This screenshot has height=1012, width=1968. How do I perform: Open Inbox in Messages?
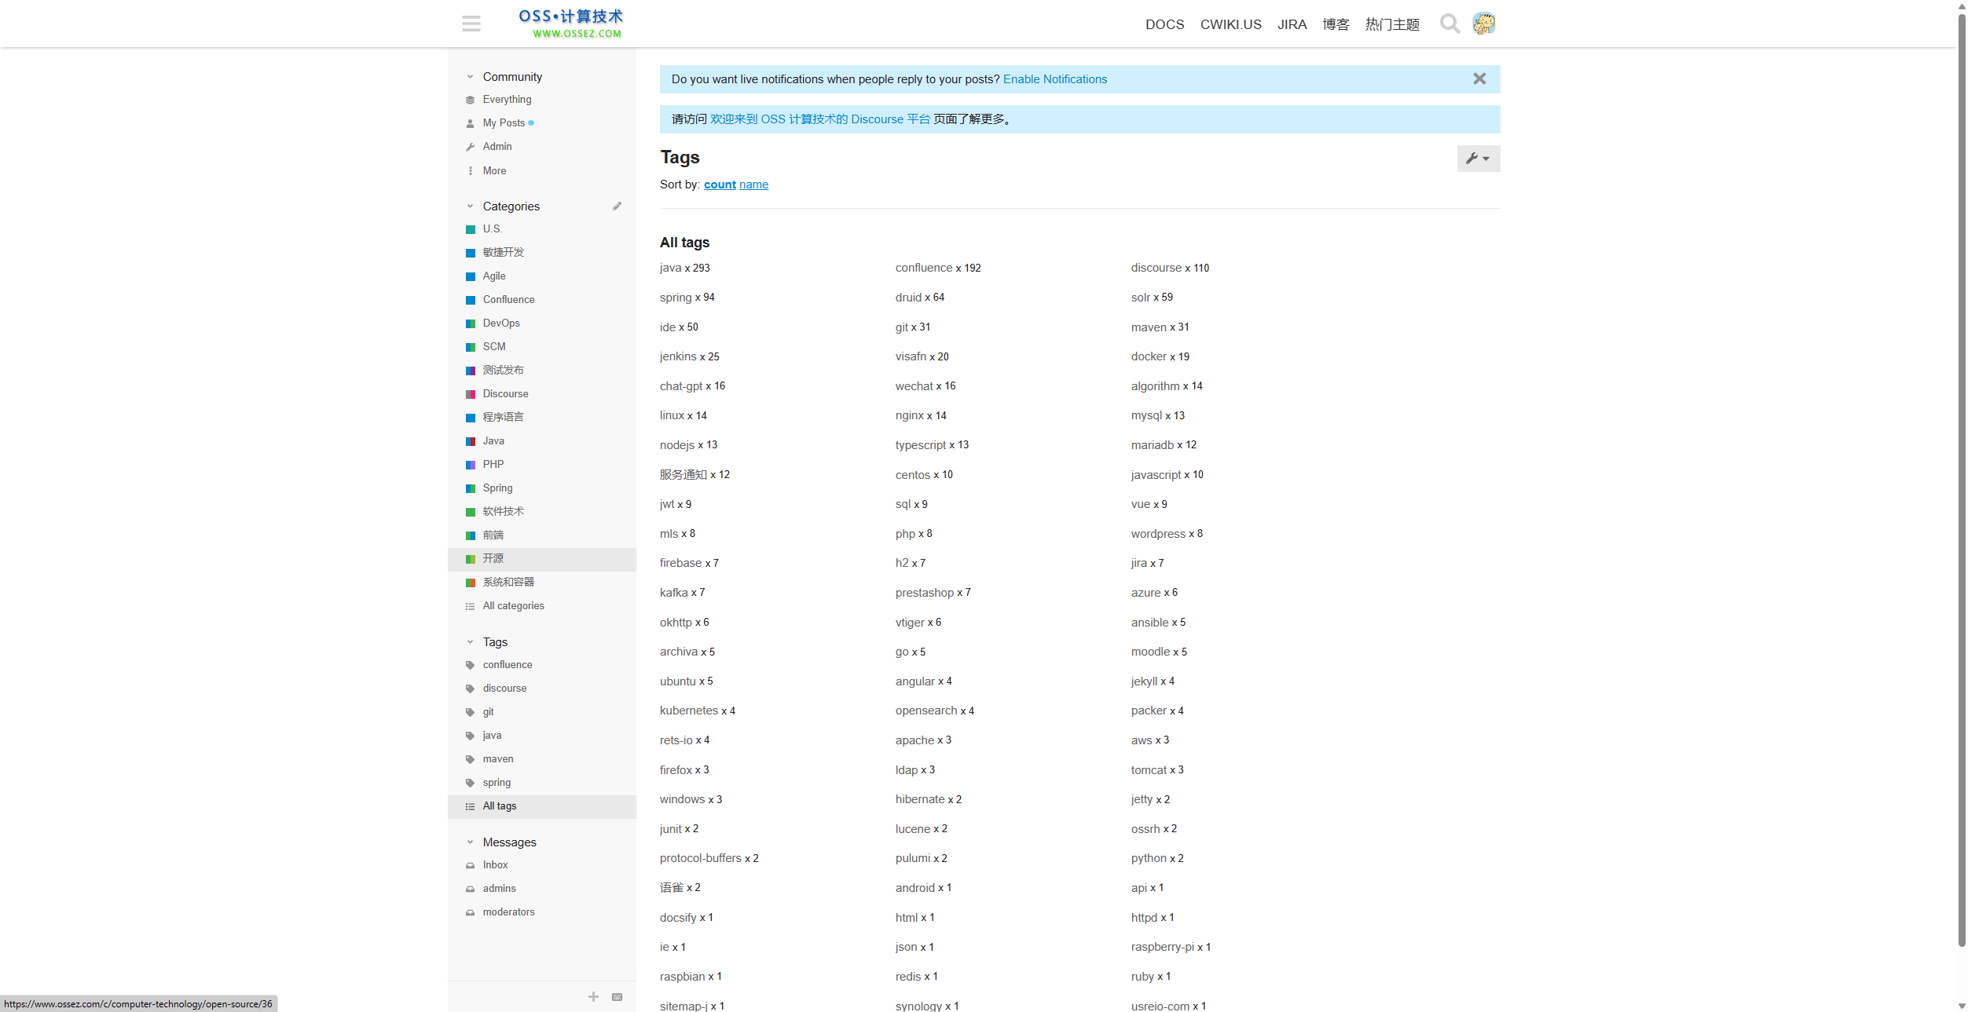point(495,864)
